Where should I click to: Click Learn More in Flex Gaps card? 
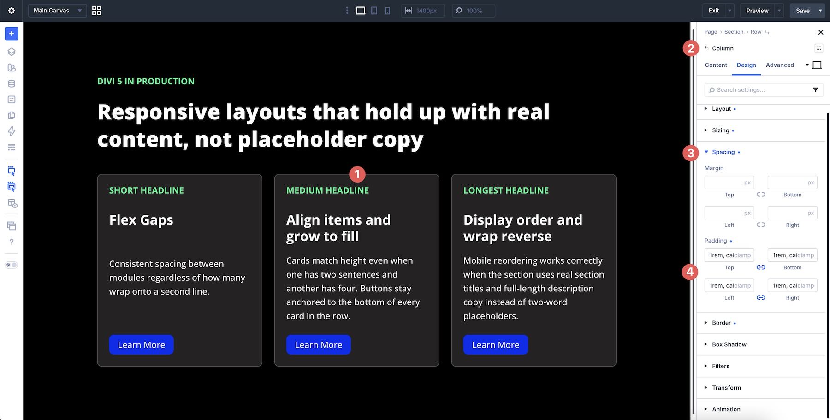(141, 345)
